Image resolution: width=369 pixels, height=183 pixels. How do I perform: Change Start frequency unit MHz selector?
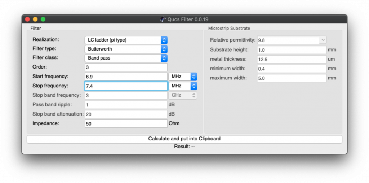(x=183, y=77)
